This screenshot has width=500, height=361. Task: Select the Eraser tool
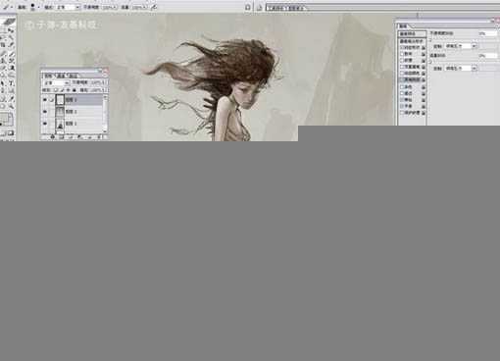tap(4, 68)
